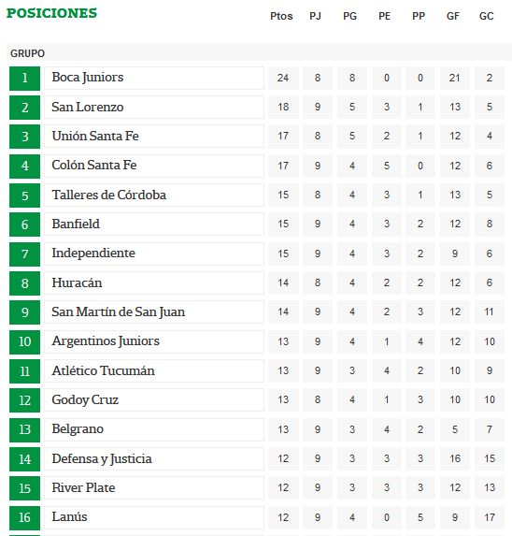Click the PJ column header
Screen dimensions: 512x536
pyautogui.click(x=316, y=16)
